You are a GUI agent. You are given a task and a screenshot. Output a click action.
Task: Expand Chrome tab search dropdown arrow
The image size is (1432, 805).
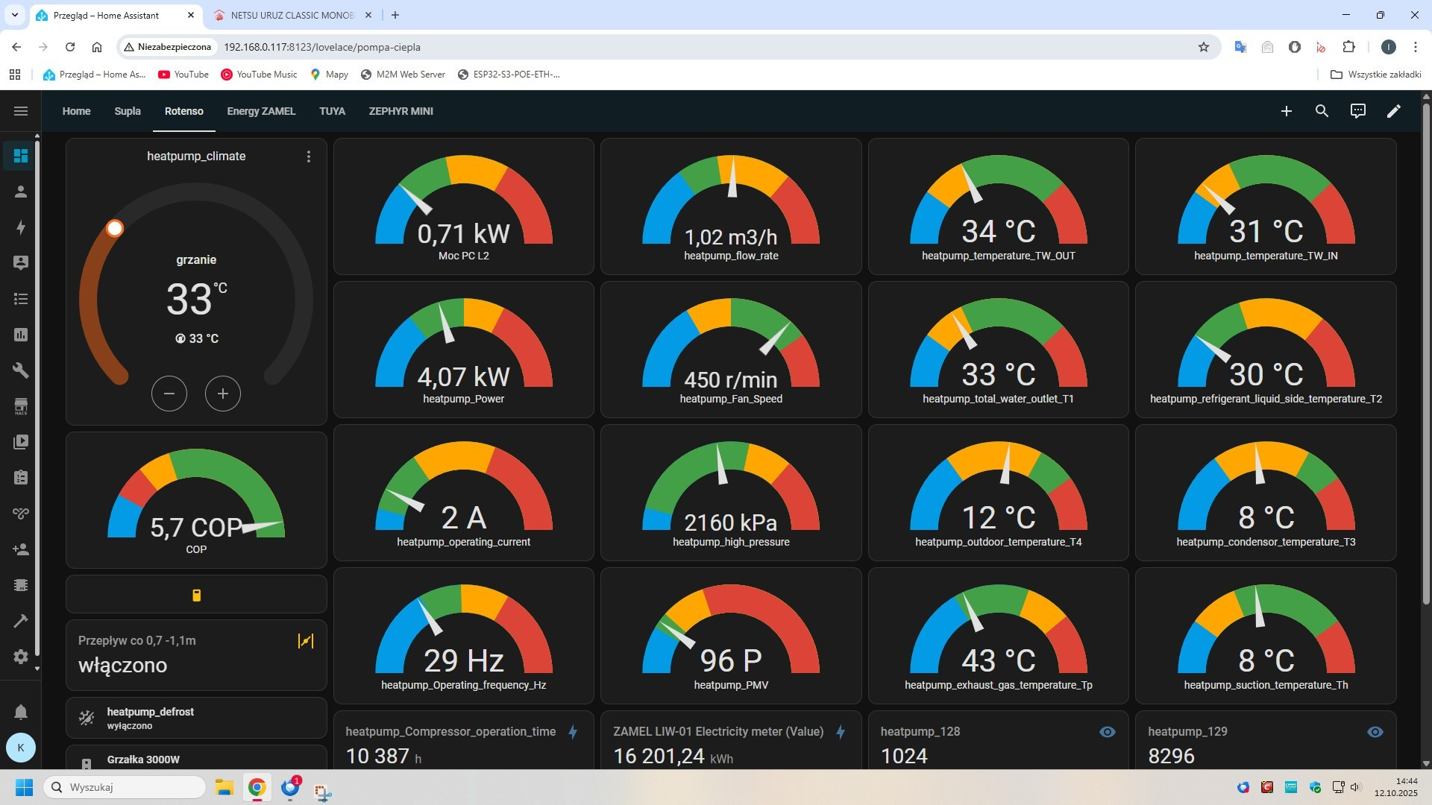click(x=15, y=15)
